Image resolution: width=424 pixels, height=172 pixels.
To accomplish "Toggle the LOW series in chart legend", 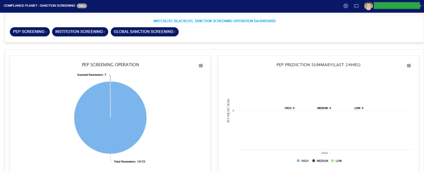I will tap(337, 160).
